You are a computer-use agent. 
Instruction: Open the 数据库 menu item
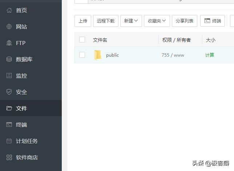point(31,59)
